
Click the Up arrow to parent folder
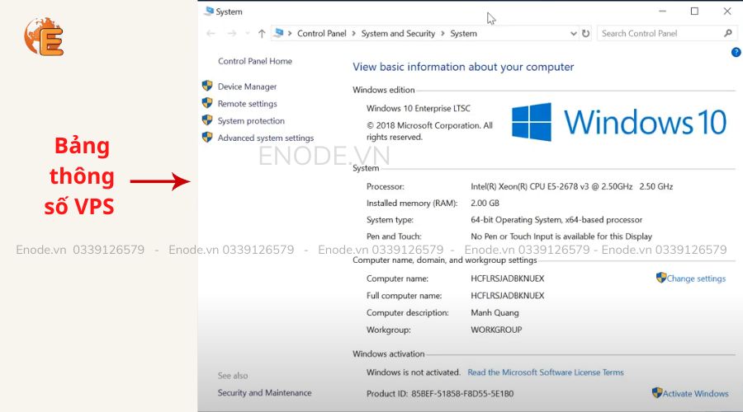coord(262,34)
